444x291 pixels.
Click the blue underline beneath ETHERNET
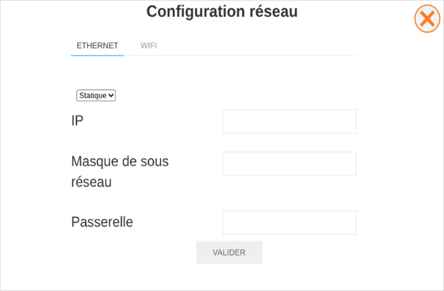click(97, 55)
